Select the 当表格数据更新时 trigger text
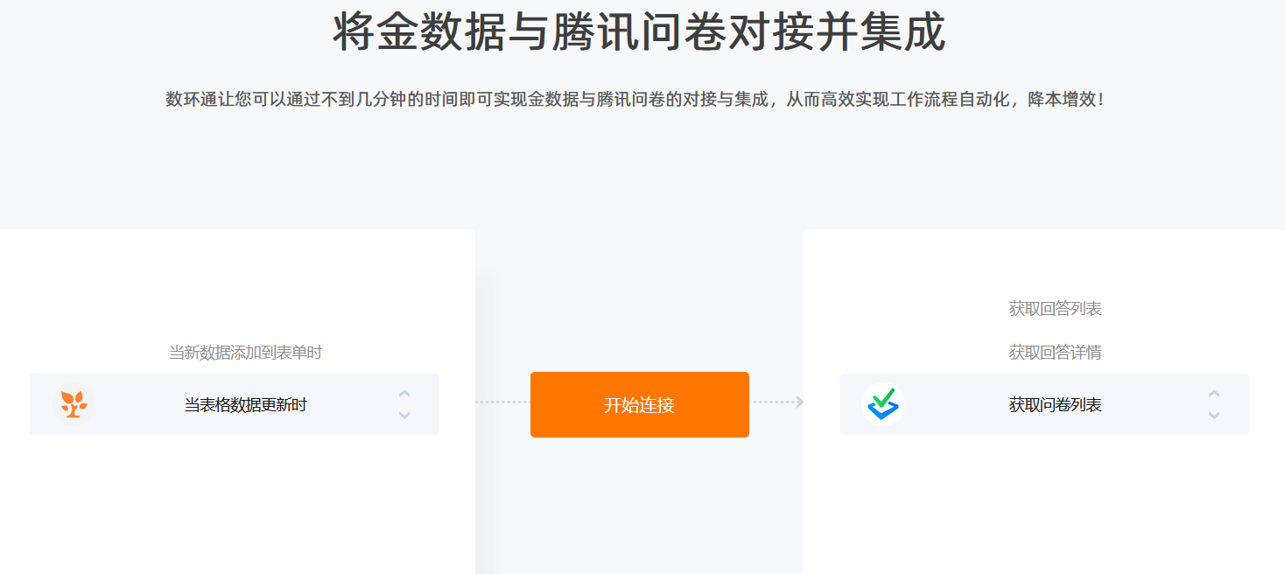The image size is (1285, 574). [x=245, y=405]
